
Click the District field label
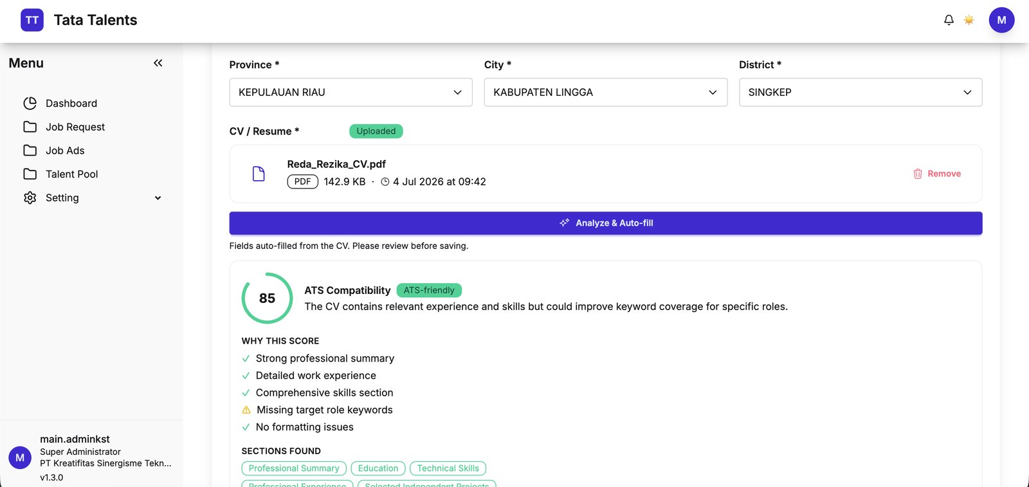(760, 64)
